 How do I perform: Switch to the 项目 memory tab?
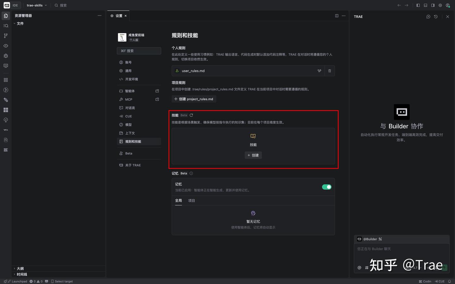191,201
